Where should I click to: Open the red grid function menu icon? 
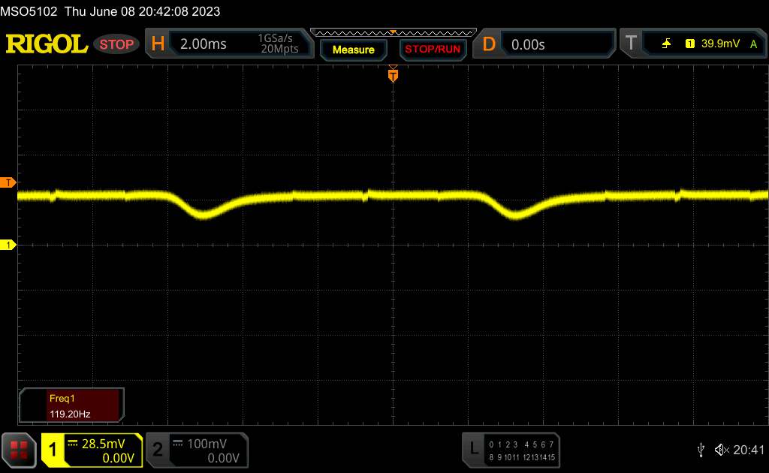19,450
